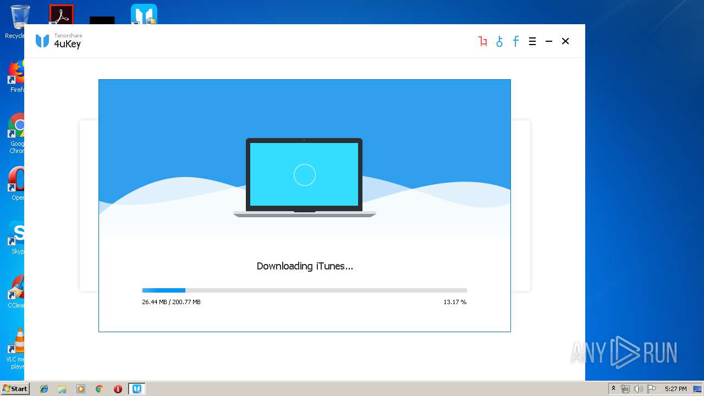The width and height of the screenshot is (704, 396).
Task: Launch Internet Explorer from the taskbar
Action: tap(44, 389)
